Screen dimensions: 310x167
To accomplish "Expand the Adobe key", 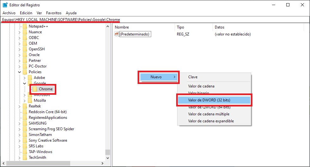I will point(25,78).
